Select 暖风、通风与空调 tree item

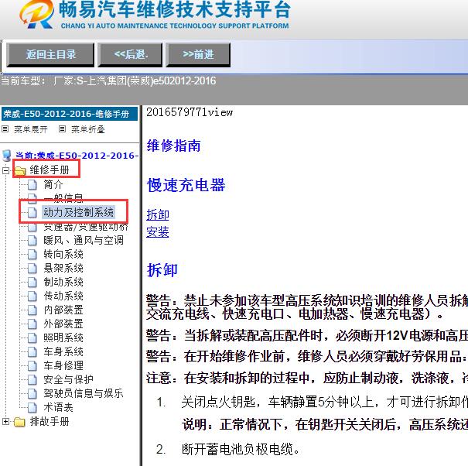[83, 240]
